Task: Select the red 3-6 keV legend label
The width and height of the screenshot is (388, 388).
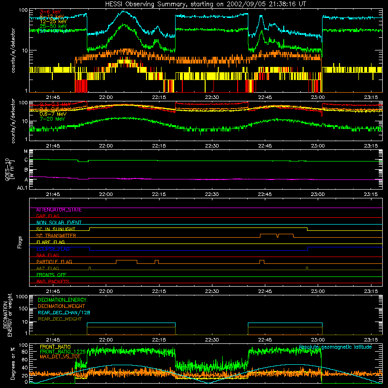Action: (x=50, y=12)
